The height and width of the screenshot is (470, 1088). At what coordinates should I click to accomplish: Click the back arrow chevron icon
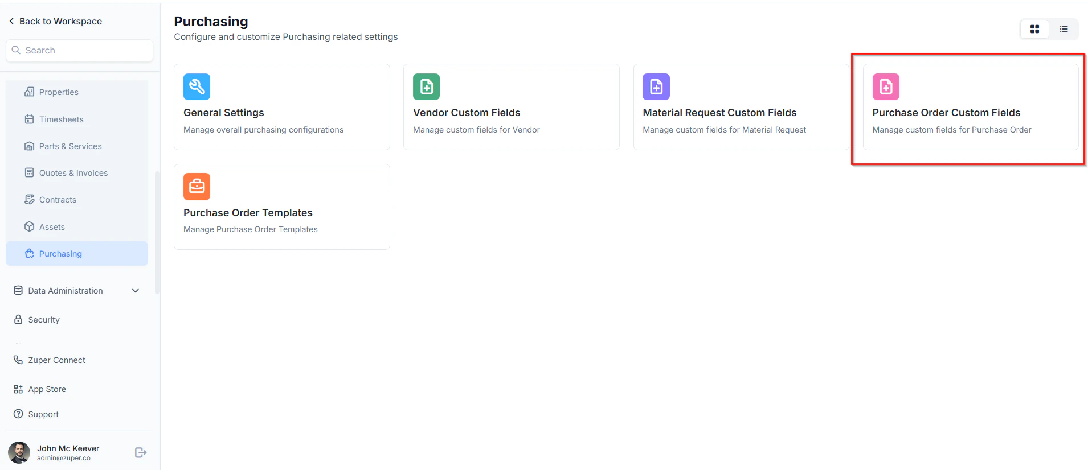[x=11, y=21]
